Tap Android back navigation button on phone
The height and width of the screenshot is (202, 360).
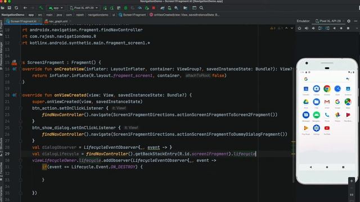pyautogui.click(x=310, y=167)
